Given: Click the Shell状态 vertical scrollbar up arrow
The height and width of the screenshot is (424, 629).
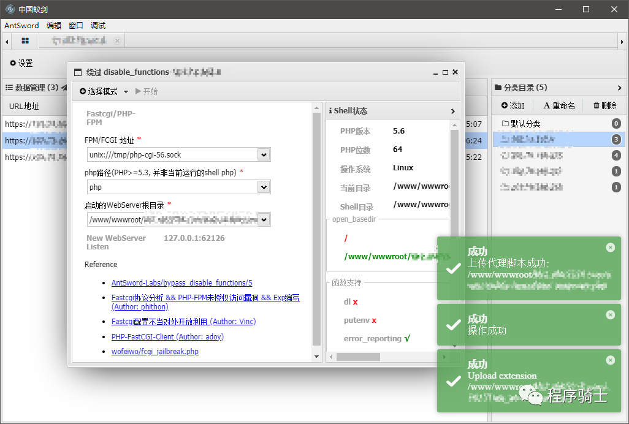Looking at the screenshot, I should [454, 125].
